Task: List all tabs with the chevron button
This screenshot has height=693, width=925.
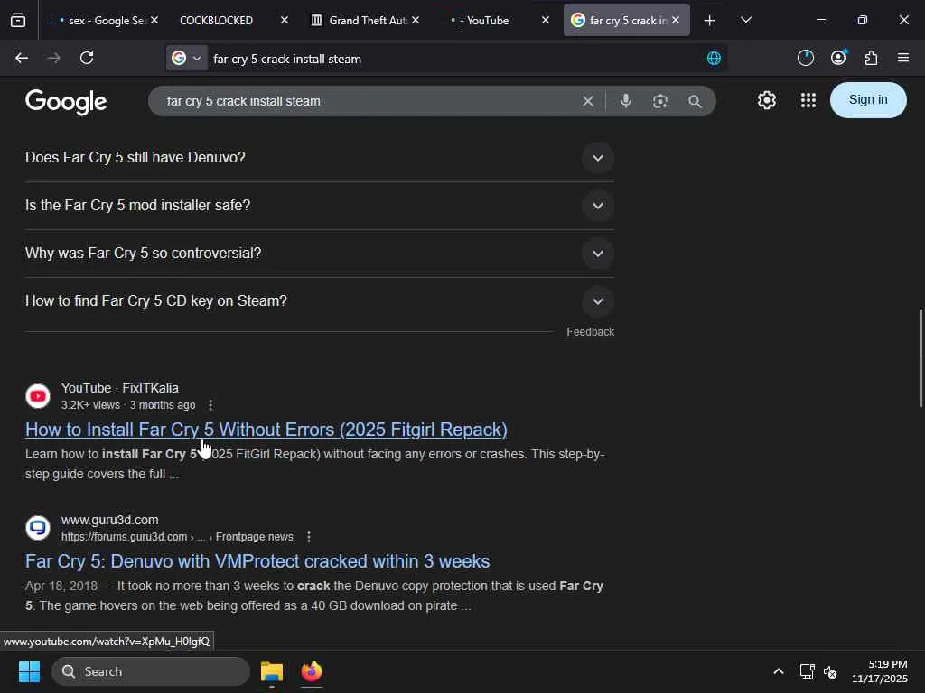Action: tap(746, 20)
